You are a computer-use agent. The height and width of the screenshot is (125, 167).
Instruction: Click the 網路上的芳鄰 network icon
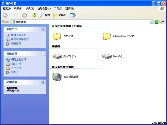(8, 60)
